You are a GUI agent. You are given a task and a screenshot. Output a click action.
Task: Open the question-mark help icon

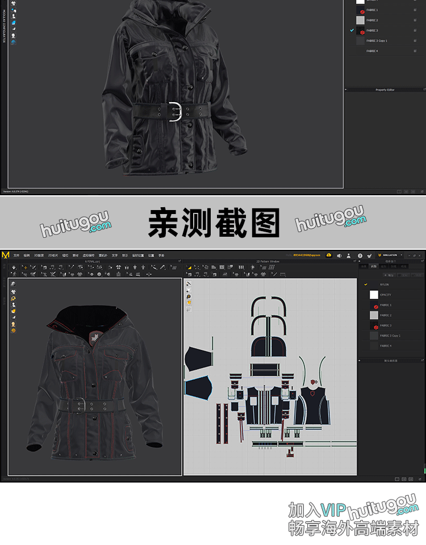point(360,255)
